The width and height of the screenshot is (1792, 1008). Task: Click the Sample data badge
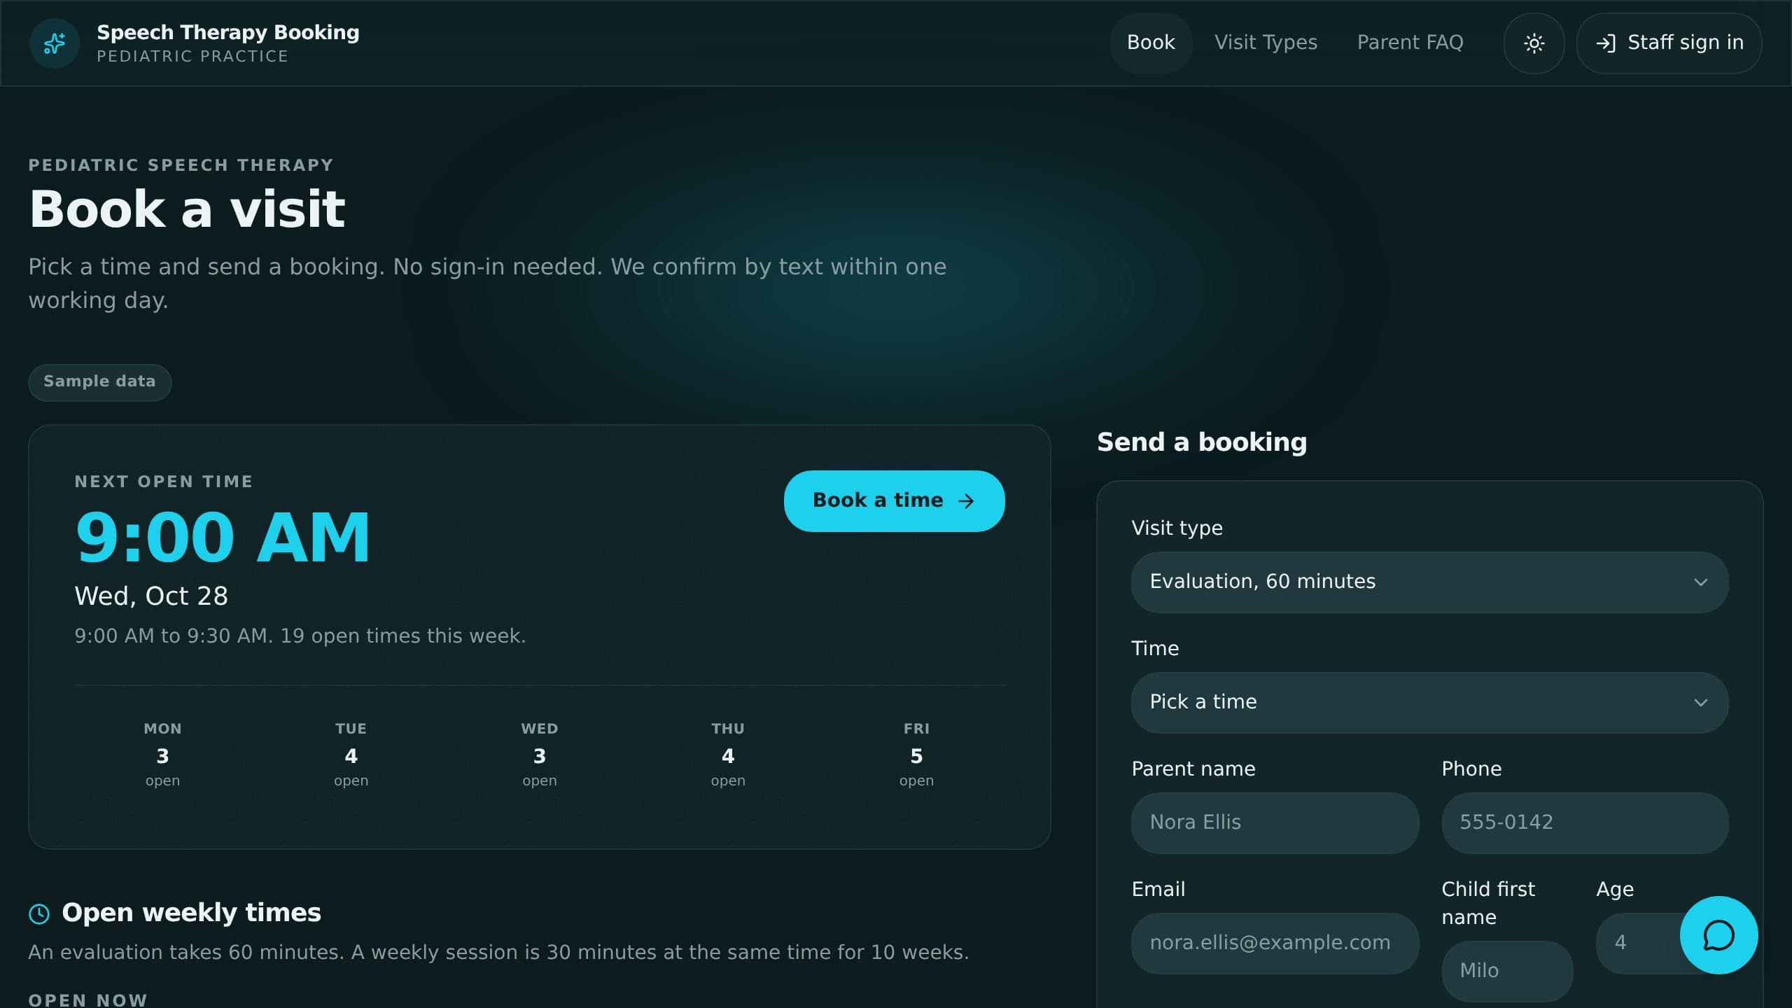tap(99, 382)
